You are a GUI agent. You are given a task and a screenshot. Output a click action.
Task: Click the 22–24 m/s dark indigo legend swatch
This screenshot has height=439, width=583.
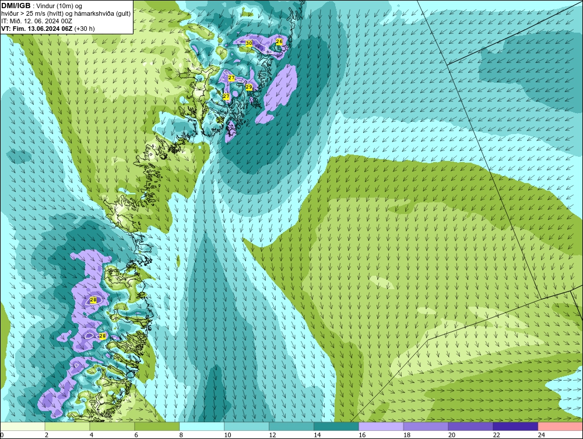[515, 426]
